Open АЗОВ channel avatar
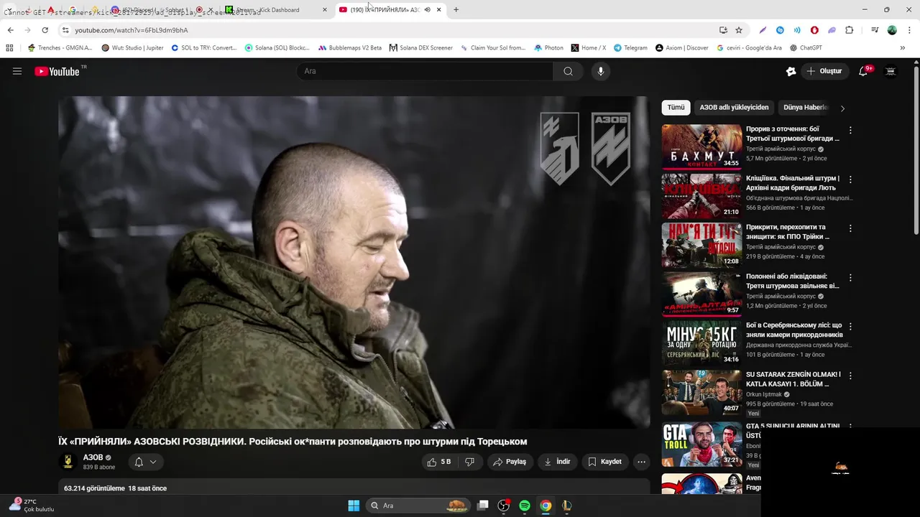This screenshot has width=920, height=517. click(x=68, y=462)
